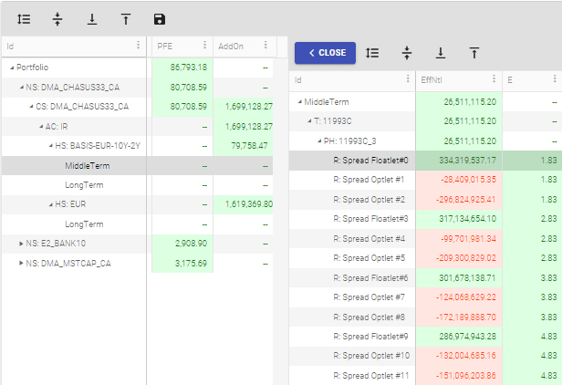The width and height of the screenshot is (562, 385).
Task: Click collapse-all icon in the detail panel toolbar
Action: tap(407, 53)
